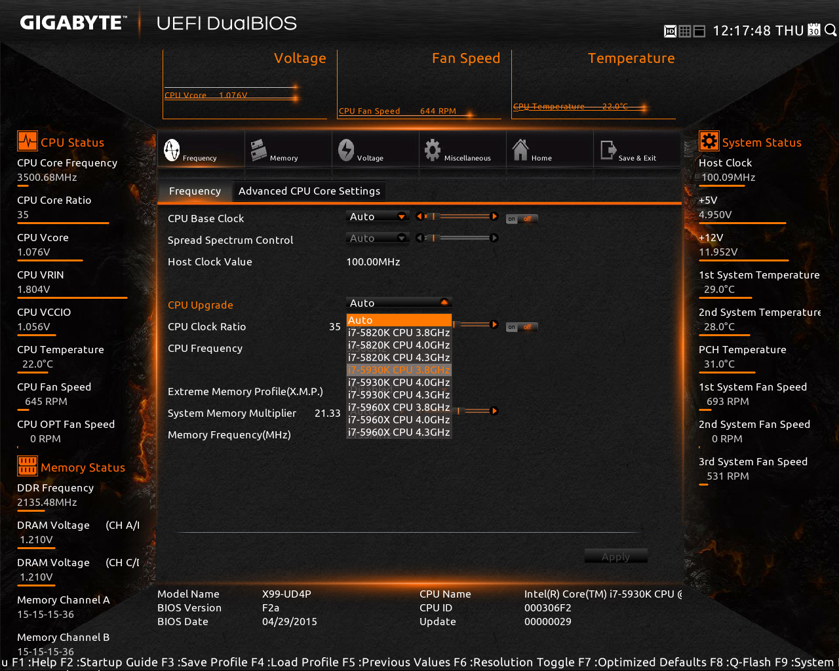
Task: Increase CPU Clock Ratio with right arrow
Action: tap(495, 324)
